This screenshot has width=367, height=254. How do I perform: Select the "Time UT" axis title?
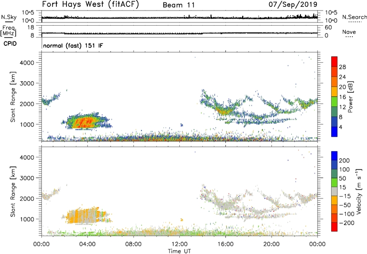179,251
